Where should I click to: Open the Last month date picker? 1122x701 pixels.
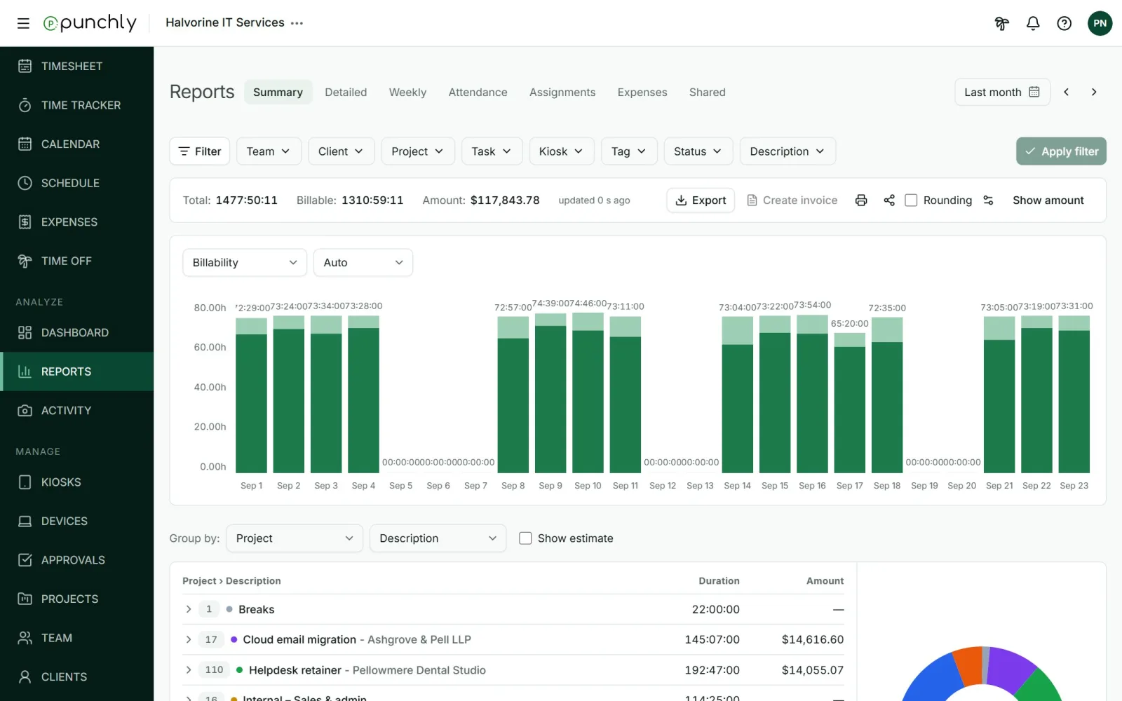pos(1002,92)
